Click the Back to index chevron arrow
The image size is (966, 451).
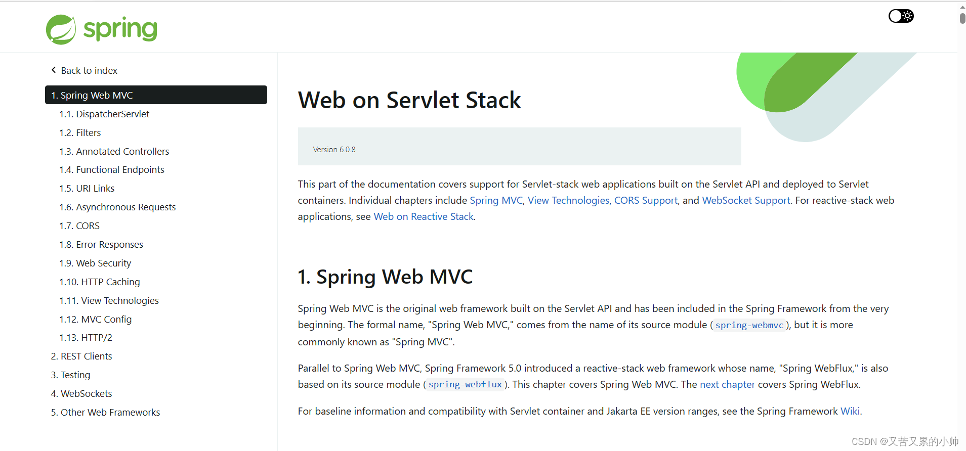point(54,70)
